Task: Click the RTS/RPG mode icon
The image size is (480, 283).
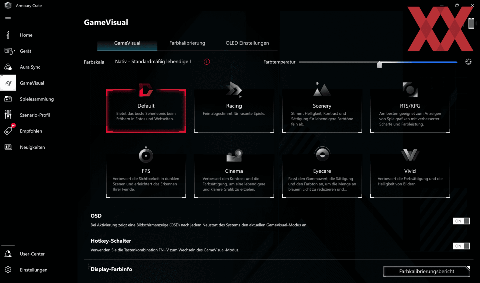Action: click(410, 90)
